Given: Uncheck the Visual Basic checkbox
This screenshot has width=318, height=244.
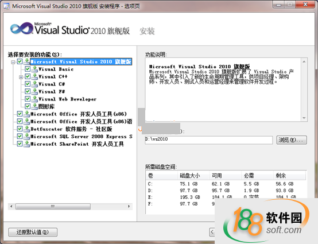Looking at the screenshot, I should pyautogui.click(x=28, y=69).
